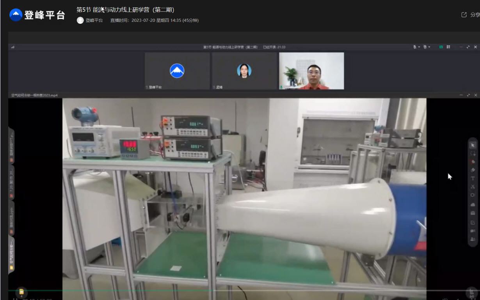Toggle the green recording indicator in meeting bar
Viewport: 480px width, 300px height.
coord(441,47)
